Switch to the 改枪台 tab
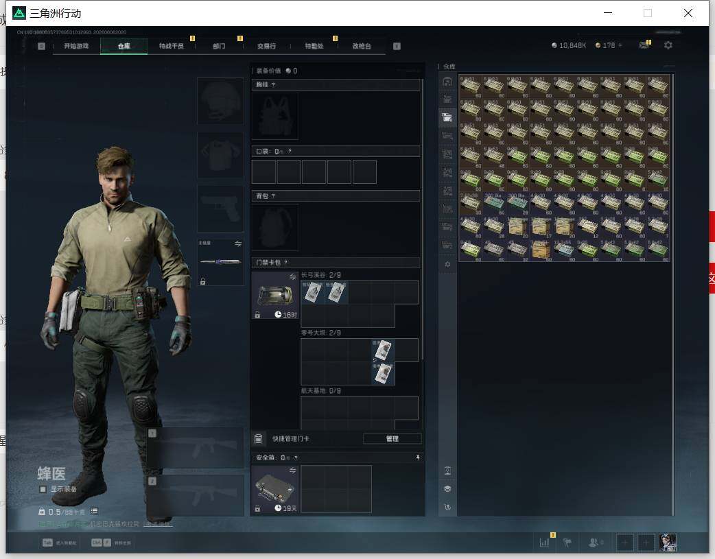The height and width of the screenshot is (559, 715). [x=362, y=46]
